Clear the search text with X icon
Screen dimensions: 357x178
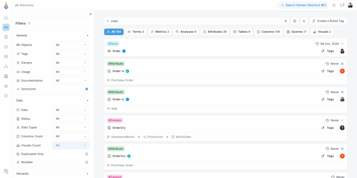point(286,21)
